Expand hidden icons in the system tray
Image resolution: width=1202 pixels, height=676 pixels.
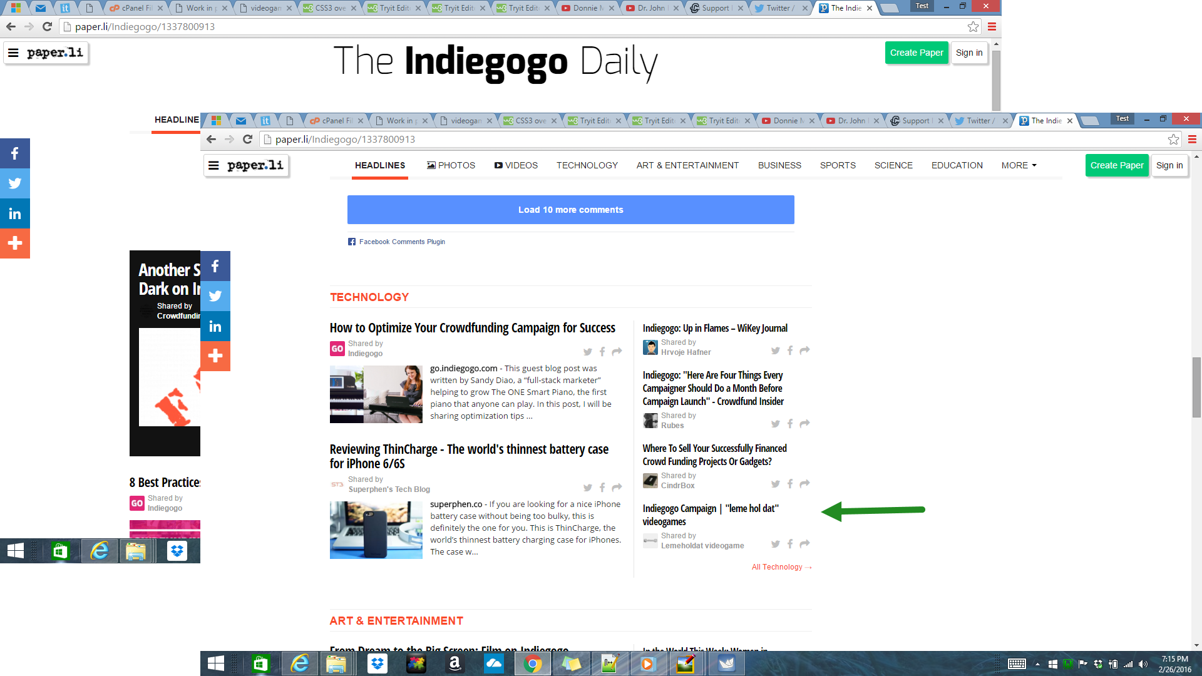tap(1039, 663)
